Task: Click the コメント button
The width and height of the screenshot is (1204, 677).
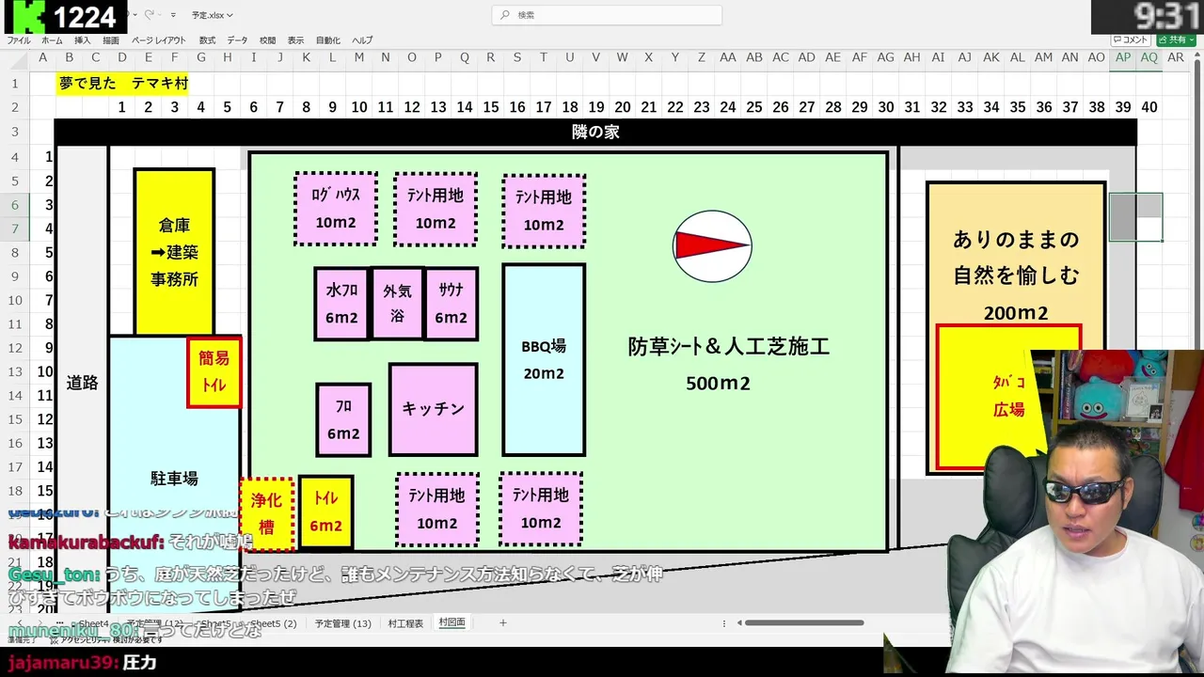Action: click(1131, 40)
